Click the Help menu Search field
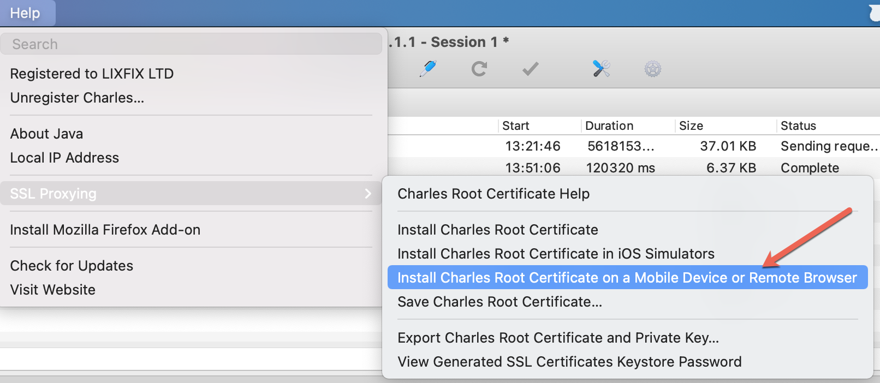Screen dimensions: 880x383 click(191, 44)
